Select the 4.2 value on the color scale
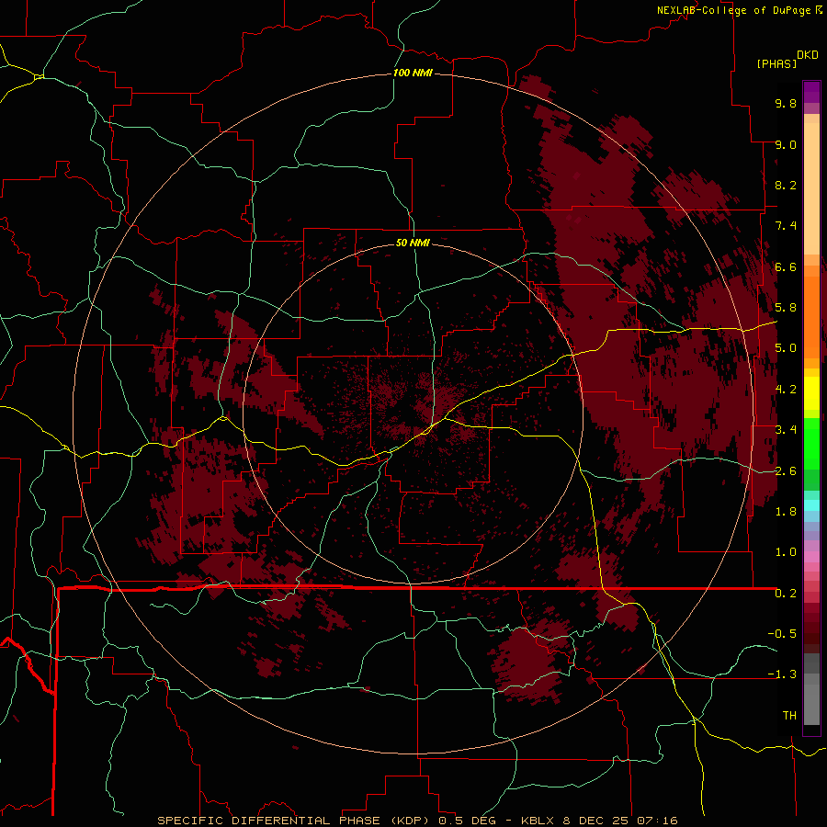 pos(786,389)
